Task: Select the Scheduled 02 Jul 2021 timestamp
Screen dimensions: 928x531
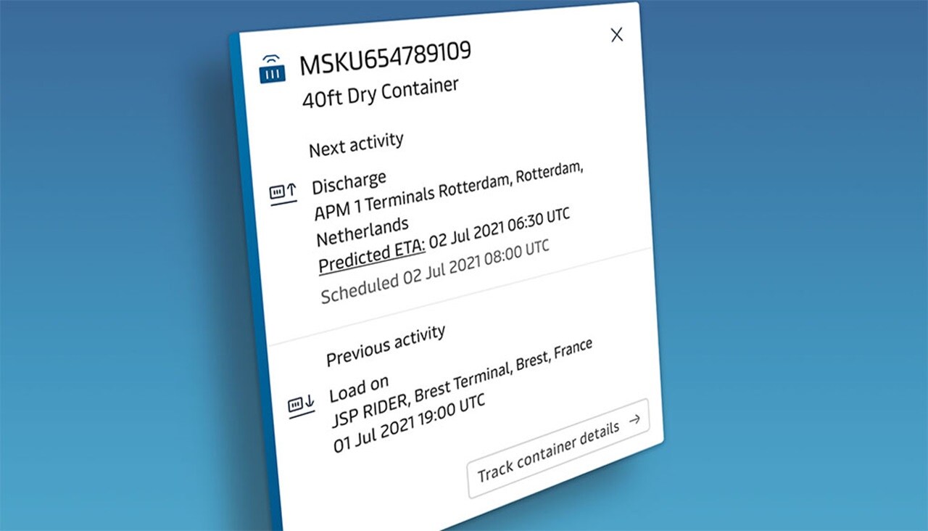Action: 433,273
